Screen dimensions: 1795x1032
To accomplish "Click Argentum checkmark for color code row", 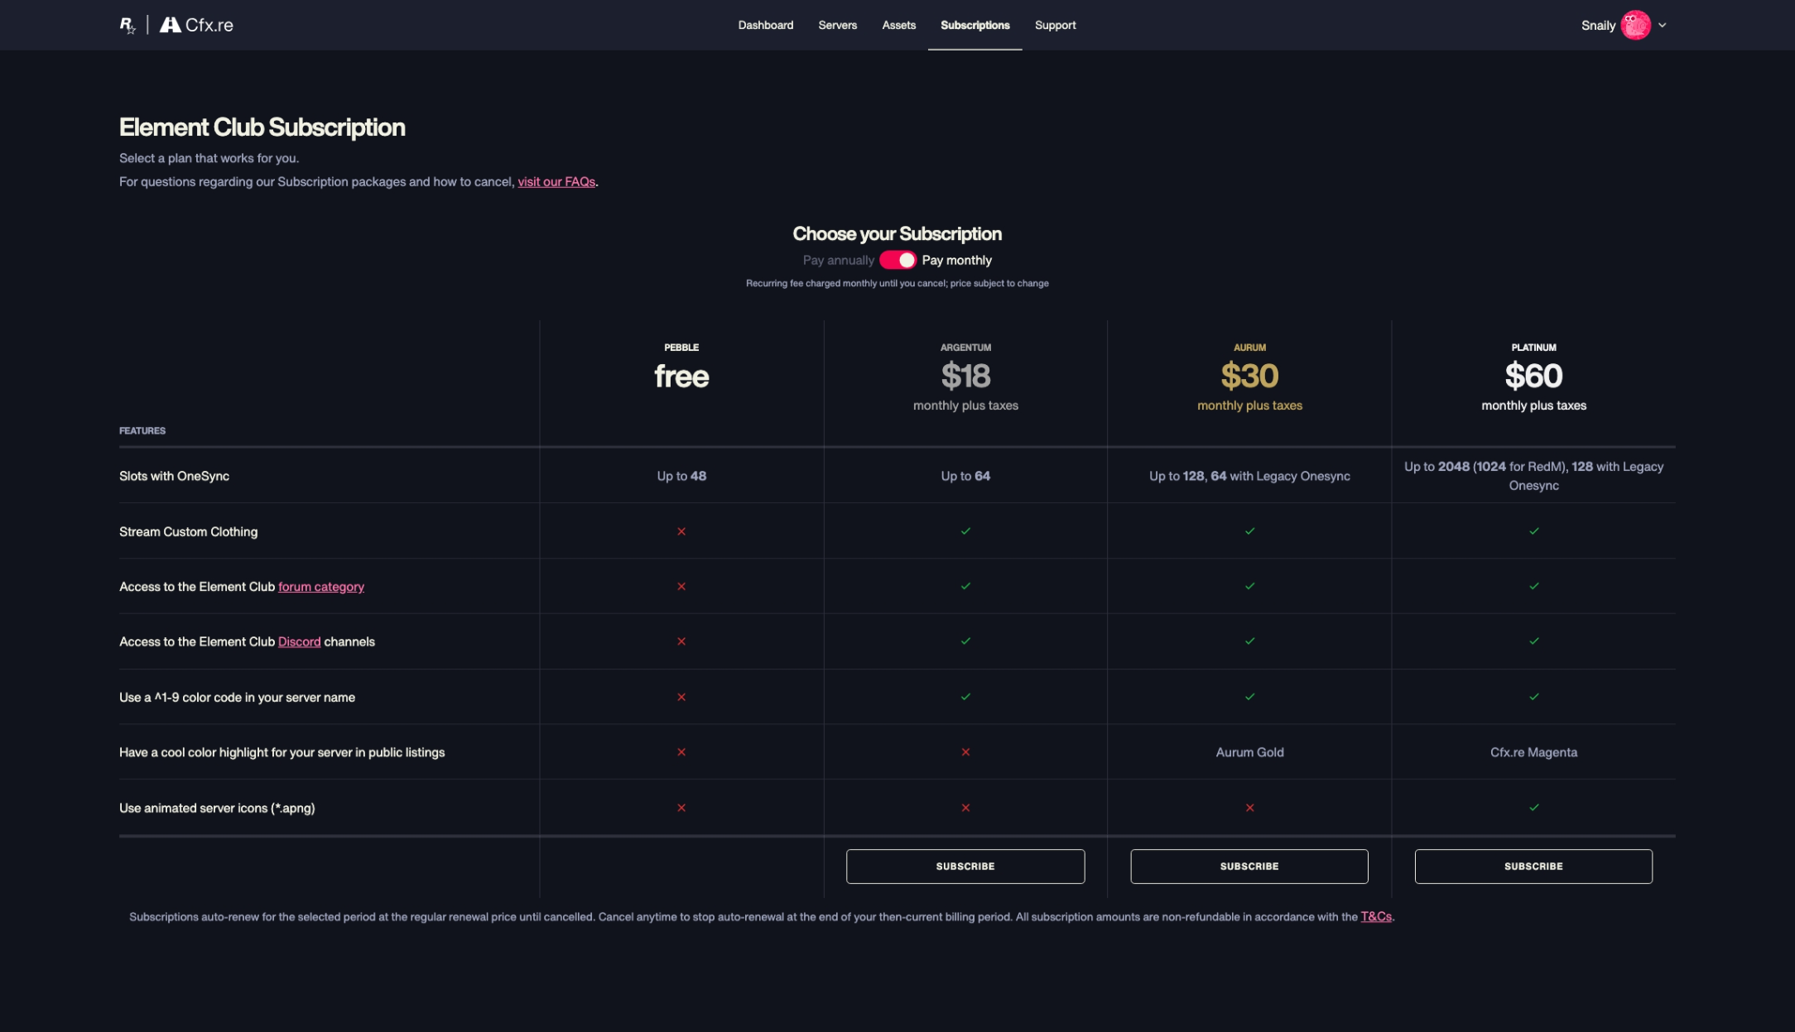I will click(965, 697).
